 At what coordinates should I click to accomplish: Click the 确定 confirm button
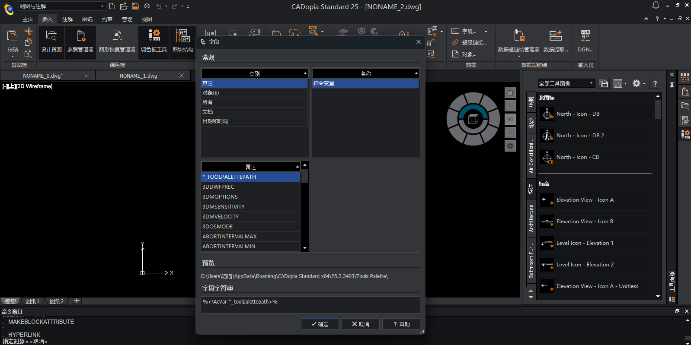coord(320,324)
